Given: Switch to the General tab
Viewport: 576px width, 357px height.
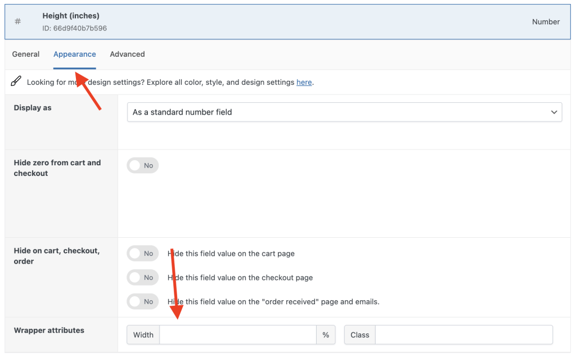Looking at the screenshot, I should tap(25, 54).
